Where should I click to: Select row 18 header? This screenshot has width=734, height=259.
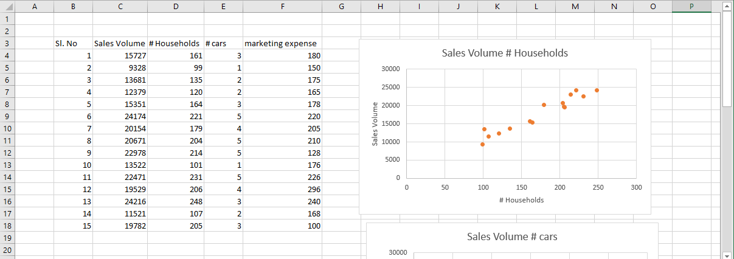(x=7, y=226)
